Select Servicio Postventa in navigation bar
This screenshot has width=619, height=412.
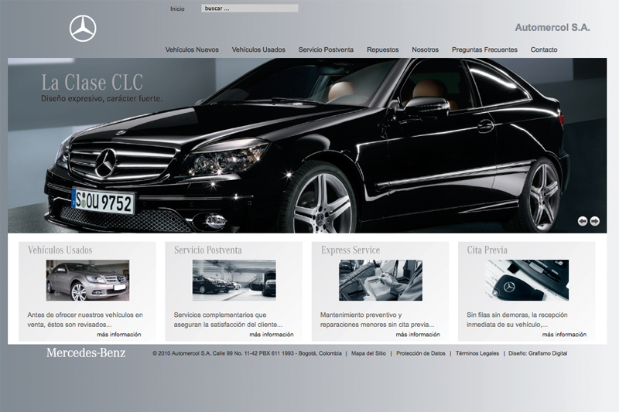click(x=326, y=49)
